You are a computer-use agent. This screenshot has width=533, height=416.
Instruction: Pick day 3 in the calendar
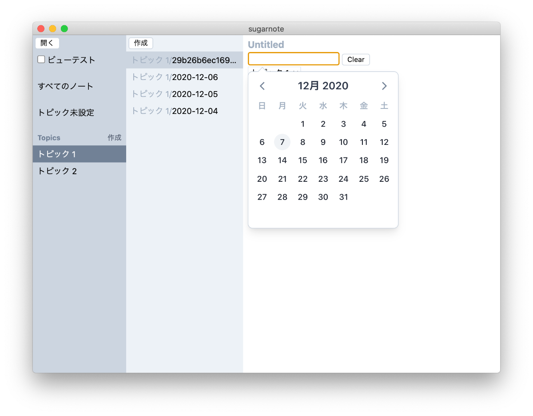pos(343,124)
